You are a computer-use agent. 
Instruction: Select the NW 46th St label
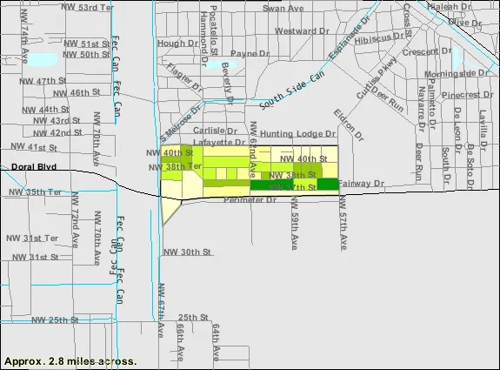tap(77, 93)
